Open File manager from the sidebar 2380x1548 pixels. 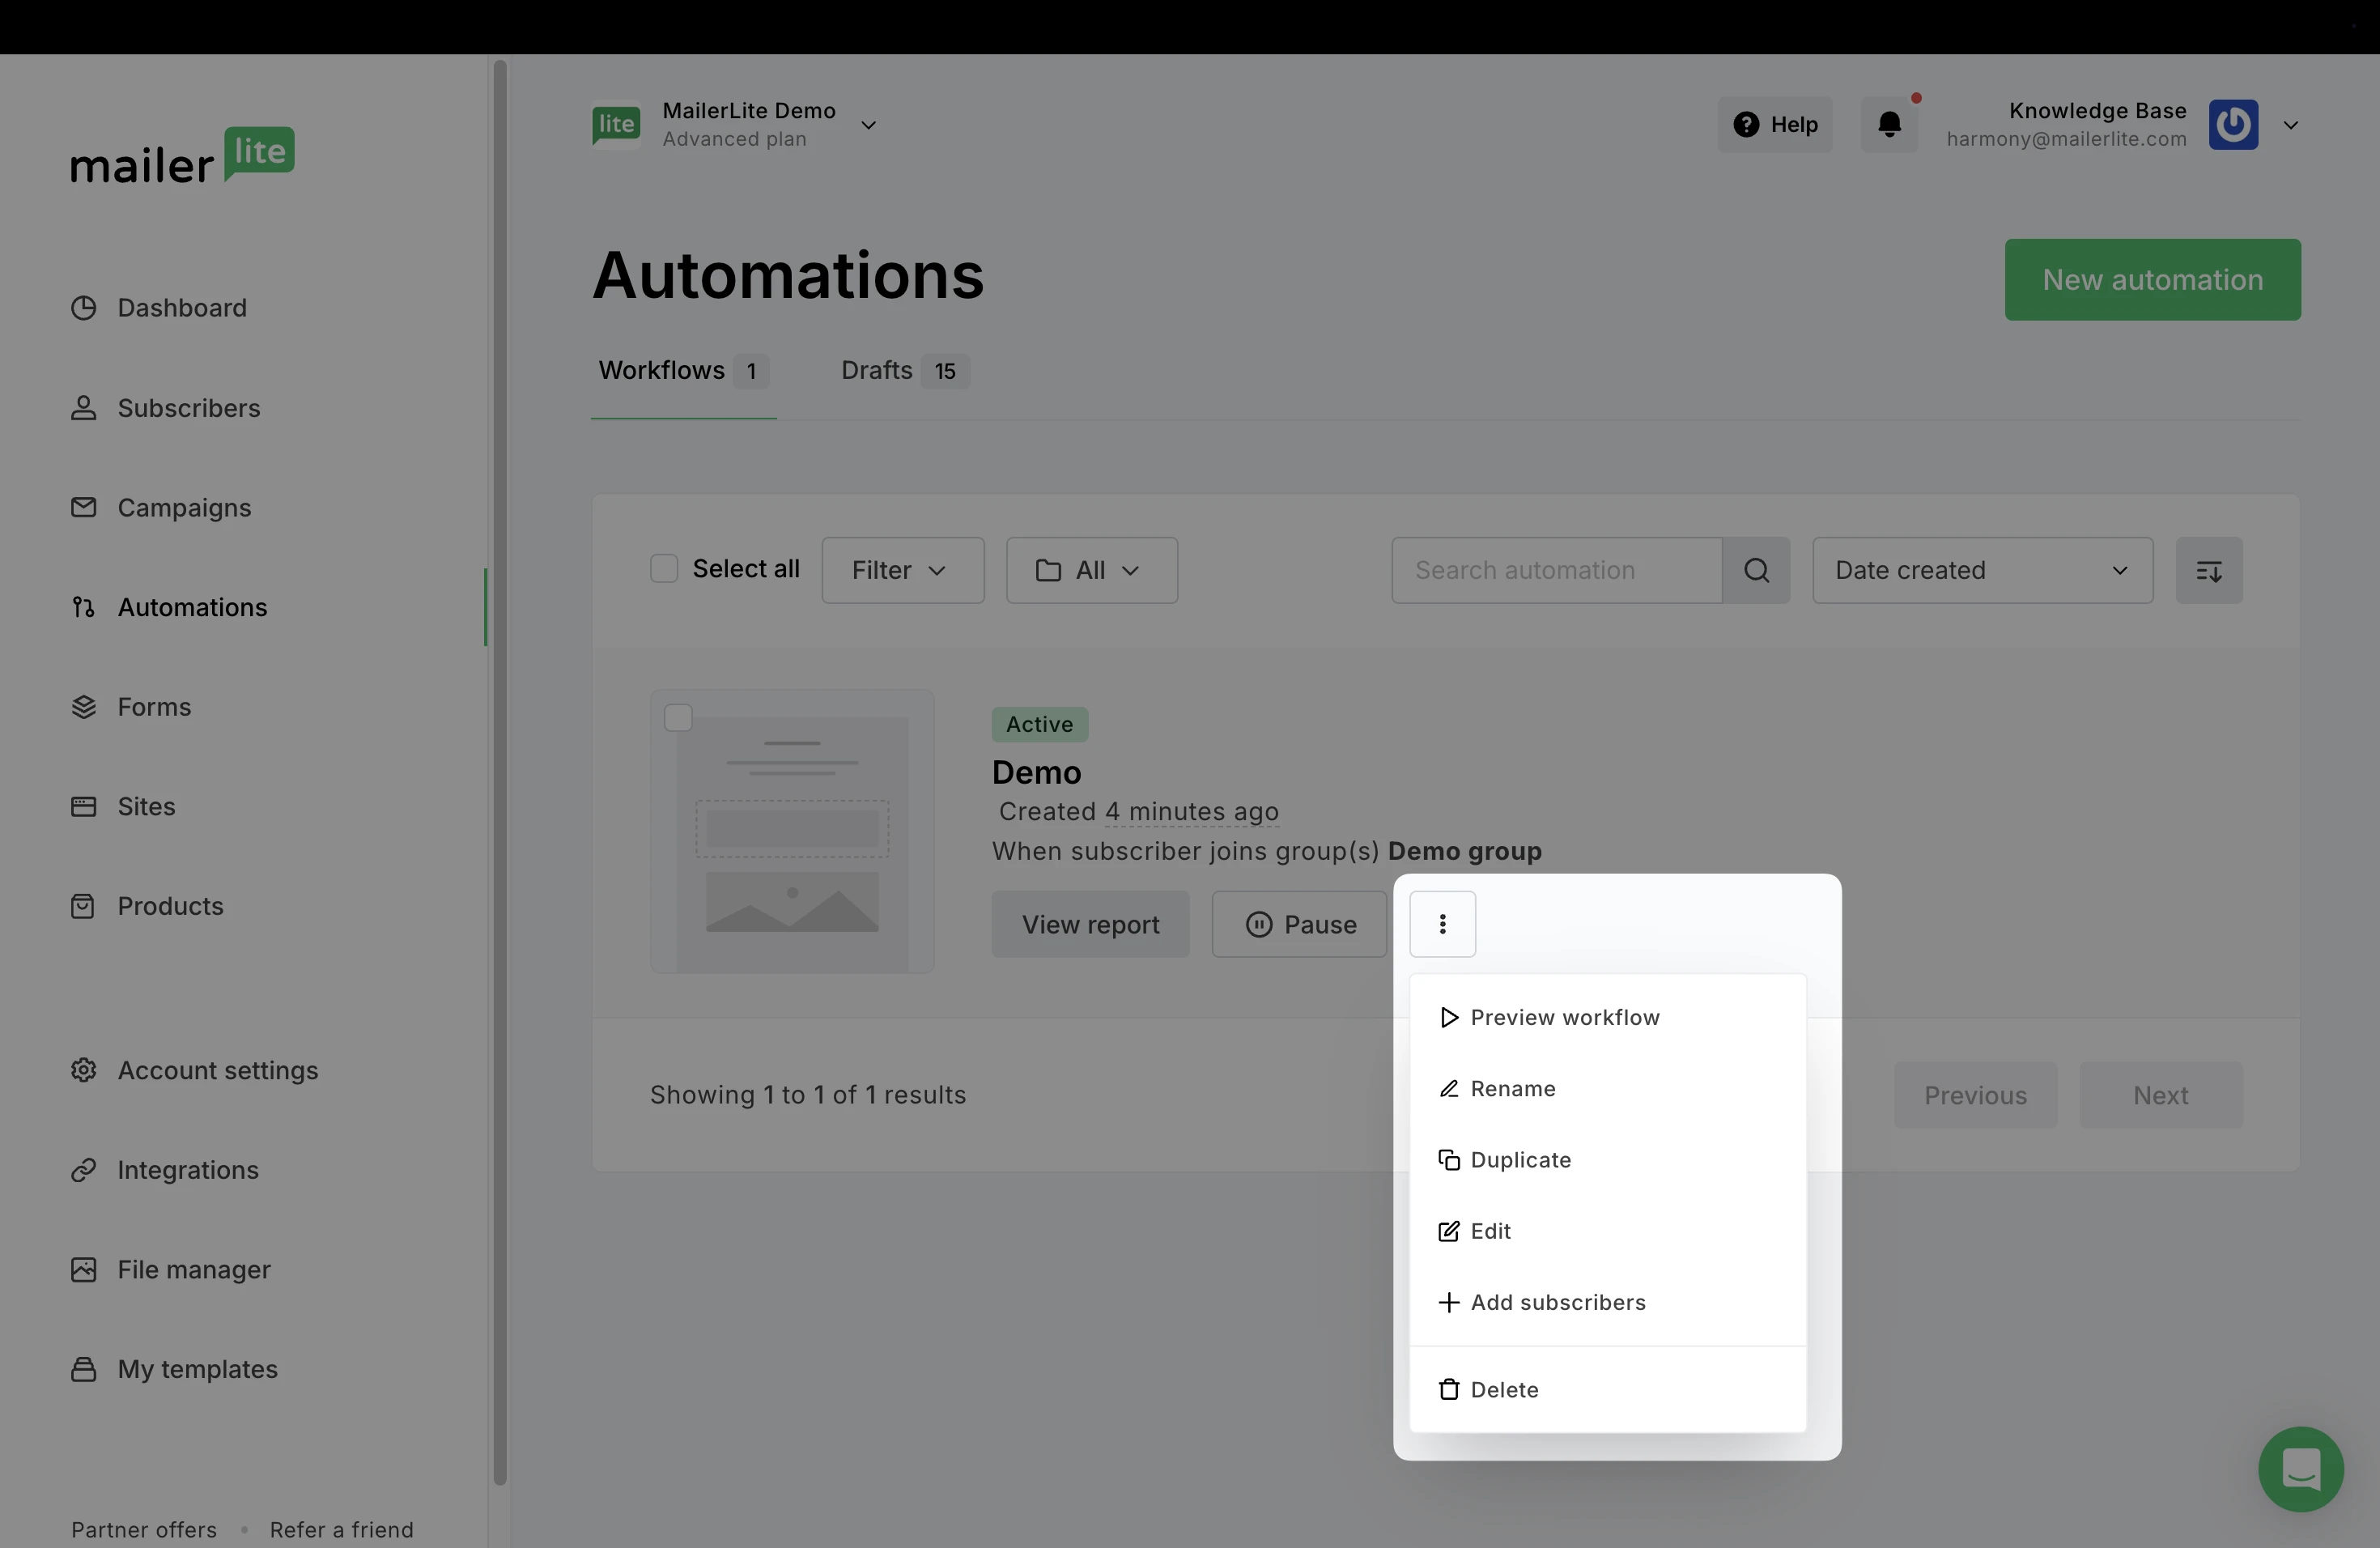pyautogui.click(x=193, y=1270)
